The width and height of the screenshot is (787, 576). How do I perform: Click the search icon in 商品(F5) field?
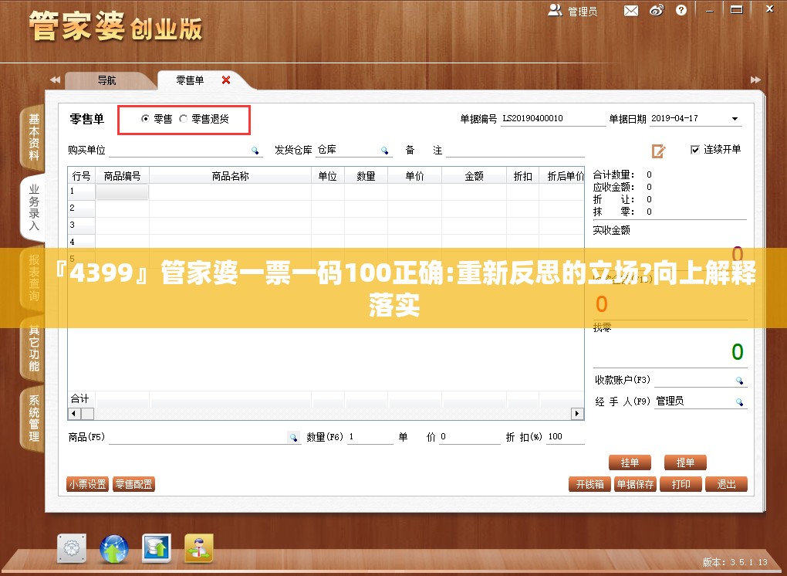tap(294, 437)
